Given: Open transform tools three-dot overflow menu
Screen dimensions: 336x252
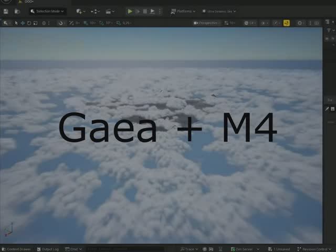Looking at the screenshot, I should pos(49,23).
